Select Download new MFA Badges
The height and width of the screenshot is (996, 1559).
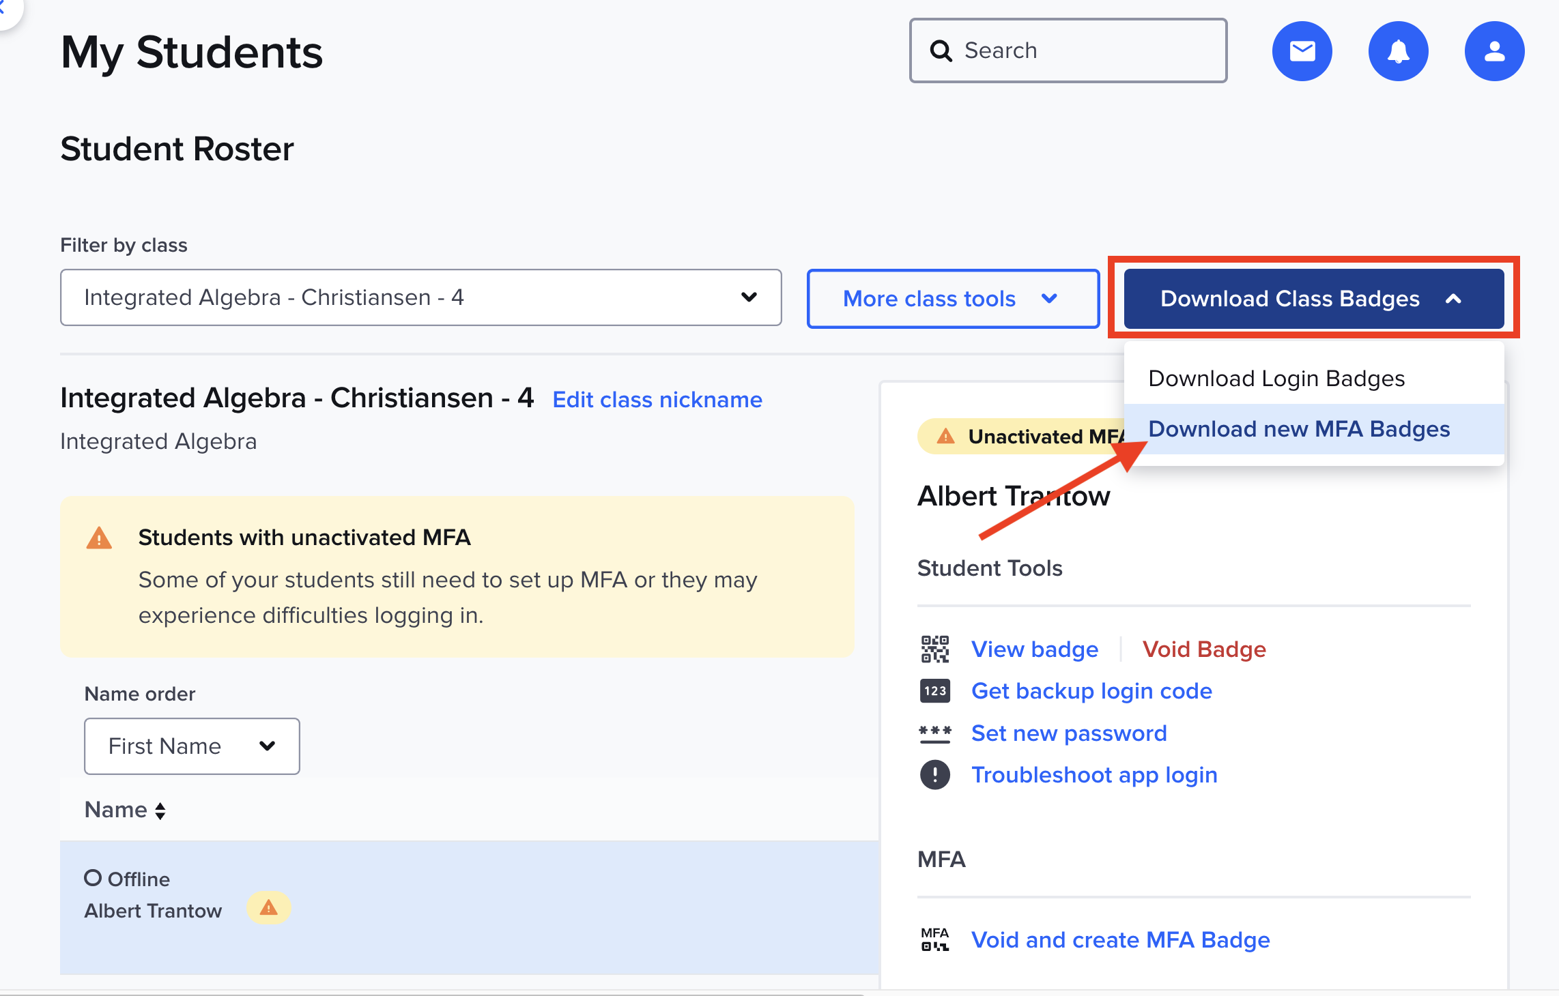point(1299,428)
